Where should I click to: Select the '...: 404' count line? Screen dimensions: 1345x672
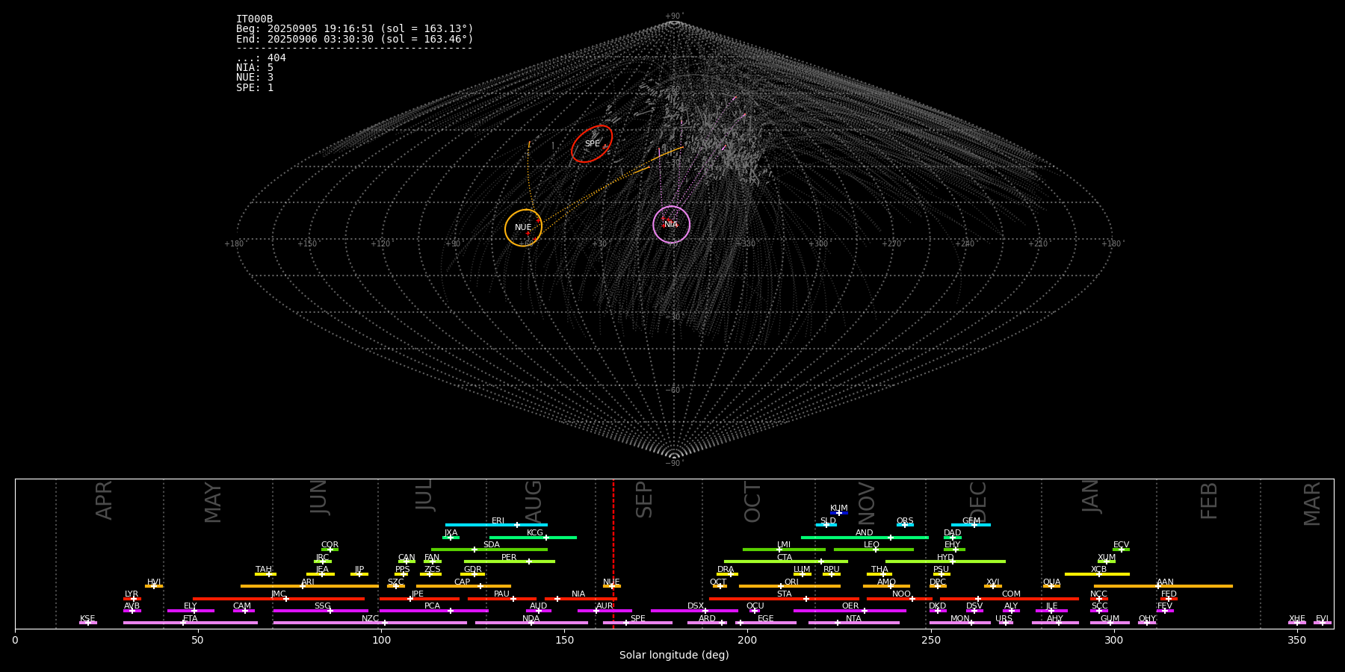point(261,58)
